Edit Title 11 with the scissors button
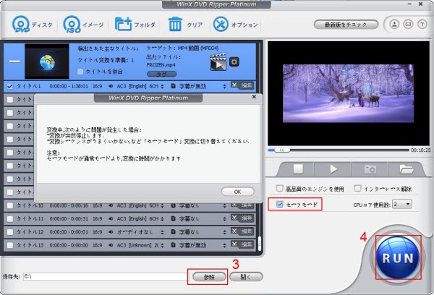434x295 pixels. click(242, 218)
